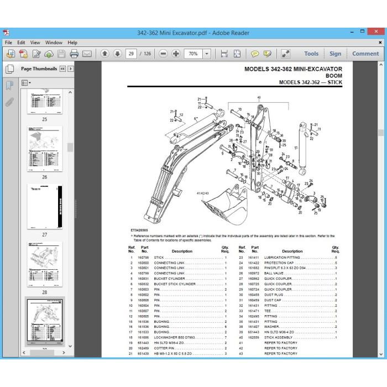The width and height of the screenshot is (387, 387).
Task: Click the edit document pencil icon
Action: [36, 54]
